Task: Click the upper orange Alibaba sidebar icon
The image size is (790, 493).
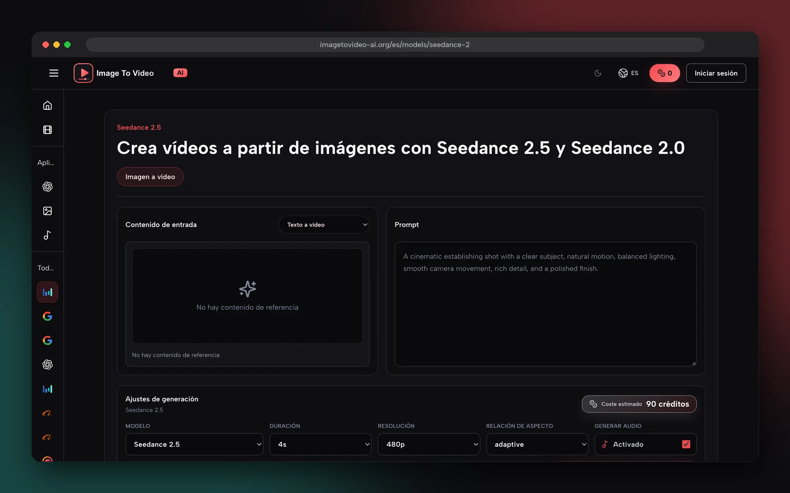Action: point(47,413)
